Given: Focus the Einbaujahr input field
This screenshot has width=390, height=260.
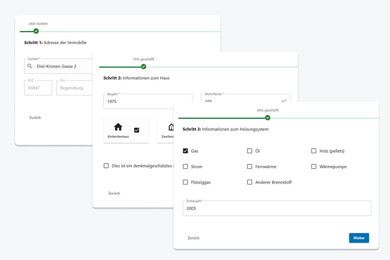Looking at the screenshot, I should point(277,208).
